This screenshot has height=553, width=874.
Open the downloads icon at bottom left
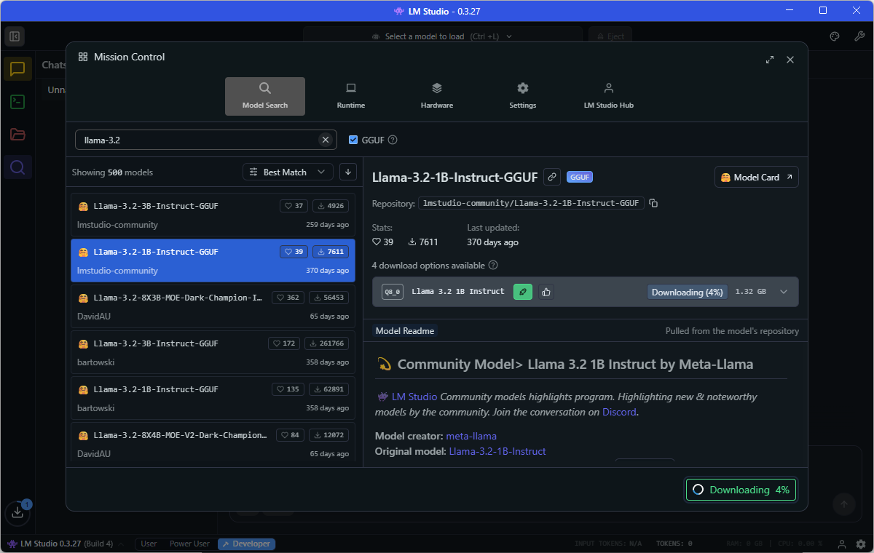coord(17,512)
